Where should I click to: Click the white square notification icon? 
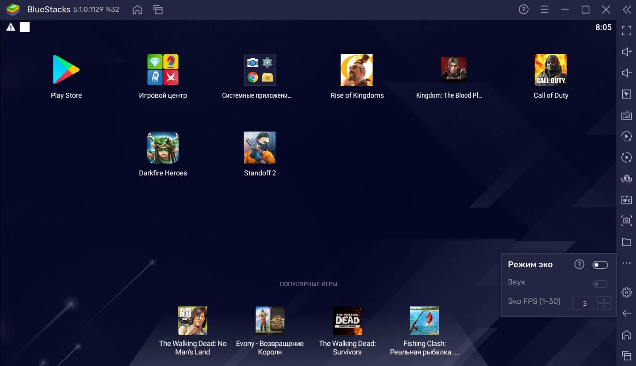(25, 27)
